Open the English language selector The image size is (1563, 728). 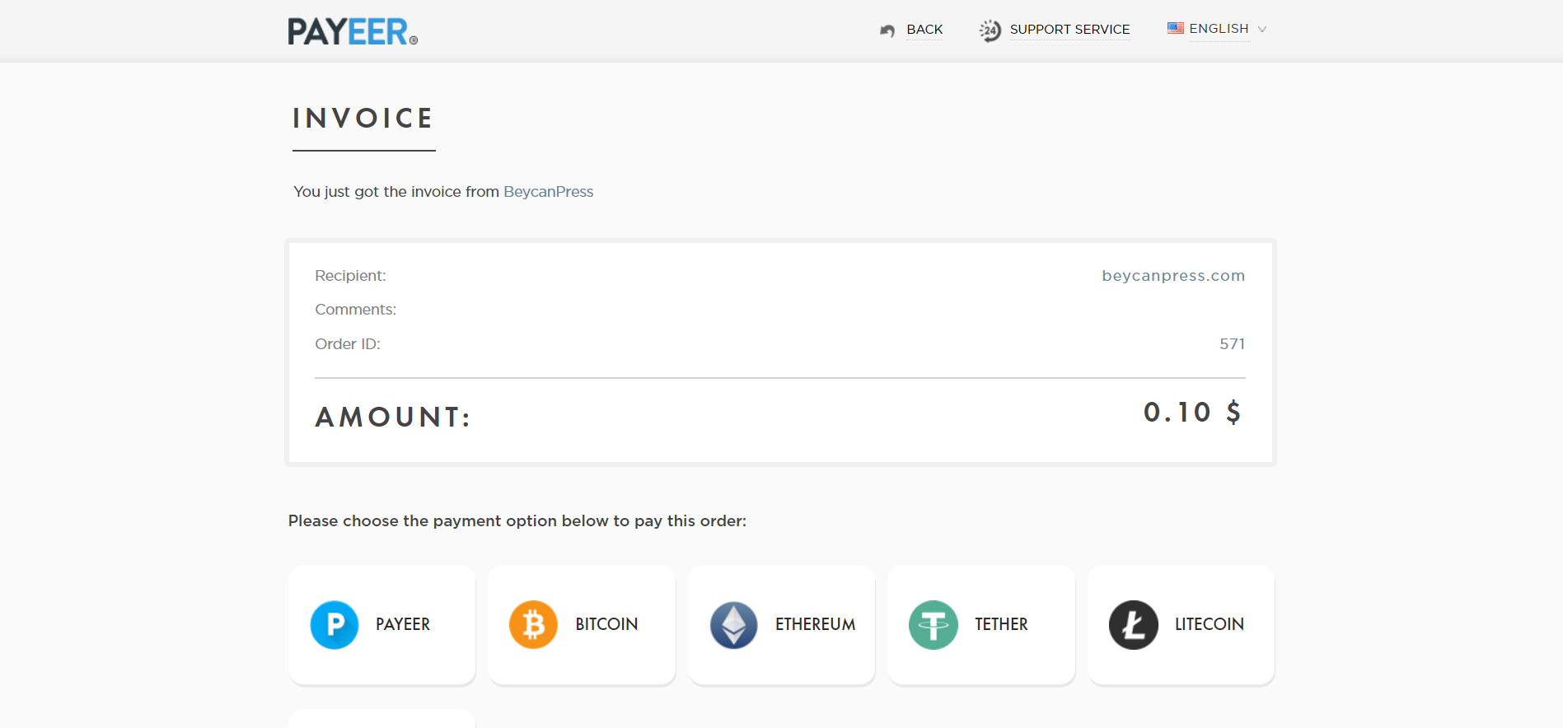click(x=1219, y=29)
